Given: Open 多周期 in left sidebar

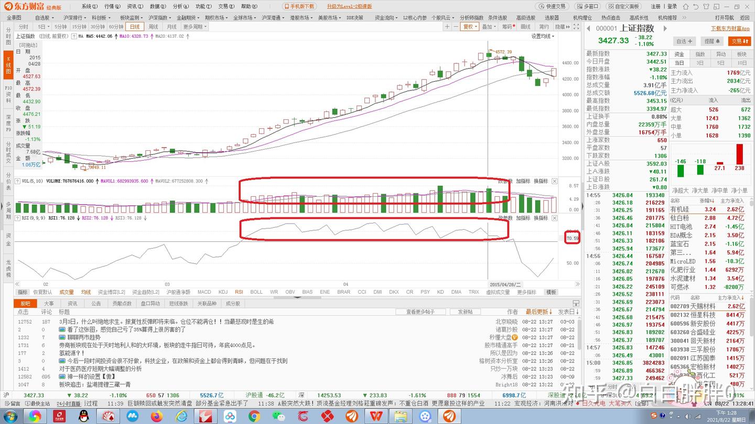Looking at the screenshot, I should click(8, 209).
